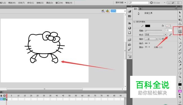Click the Edit Scene icon
The height and width of the screenshot is (105, 183).
tap(103, 11)
